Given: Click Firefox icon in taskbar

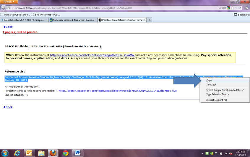Looking at the screenshot, I should [53, 153].
